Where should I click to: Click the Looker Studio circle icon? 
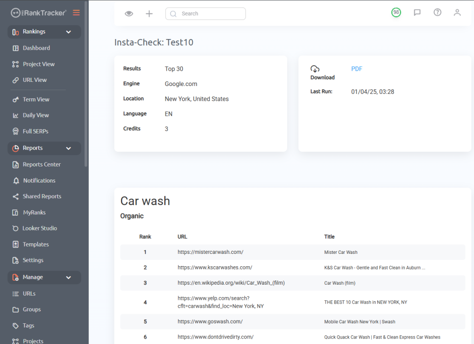click(16, 228)
